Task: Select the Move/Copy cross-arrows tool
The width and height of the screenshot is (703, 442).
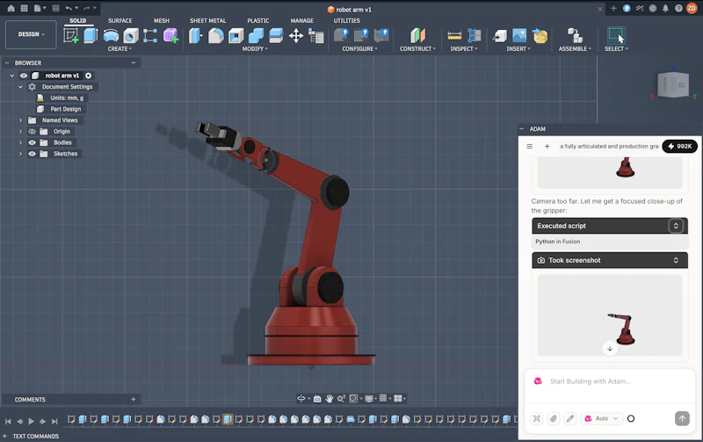Action: click(296, 35)
